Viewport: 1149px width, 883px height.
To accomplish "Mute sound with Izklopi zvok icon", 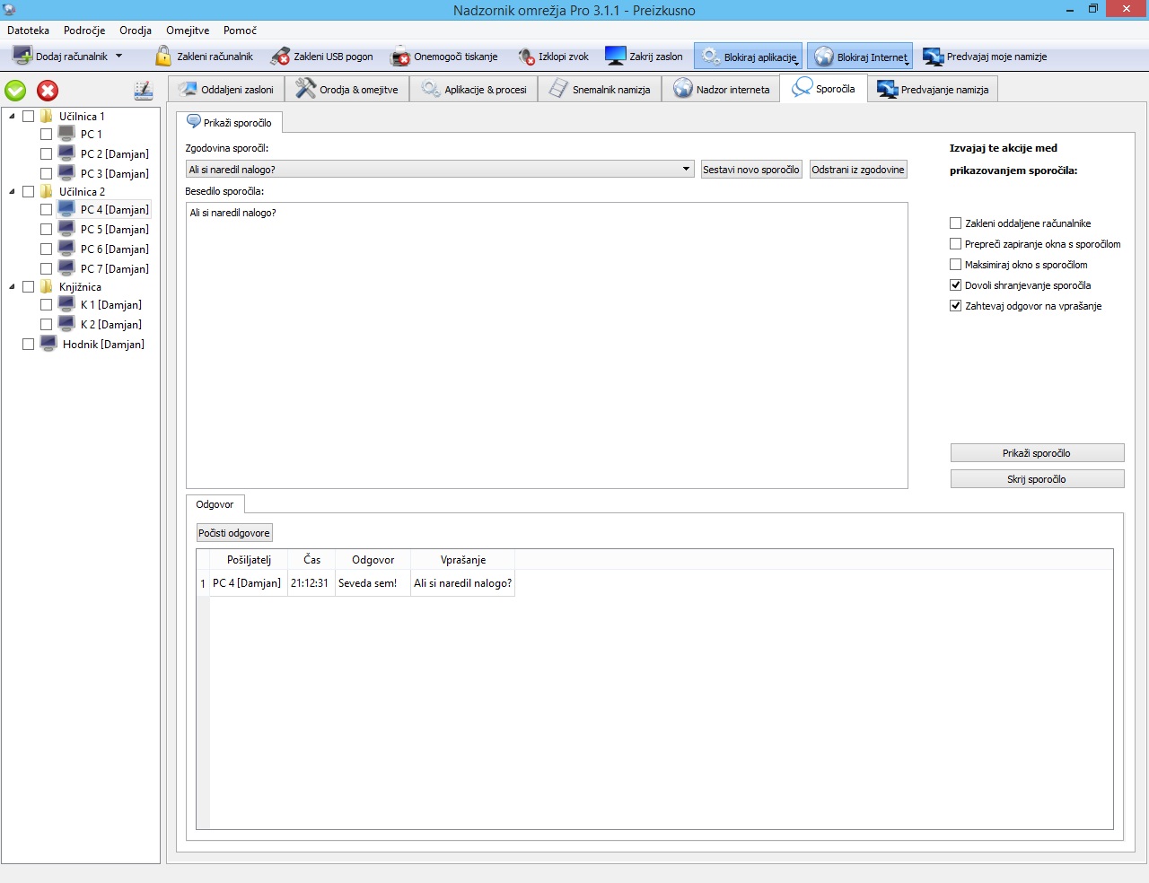I will click(526, 57).
